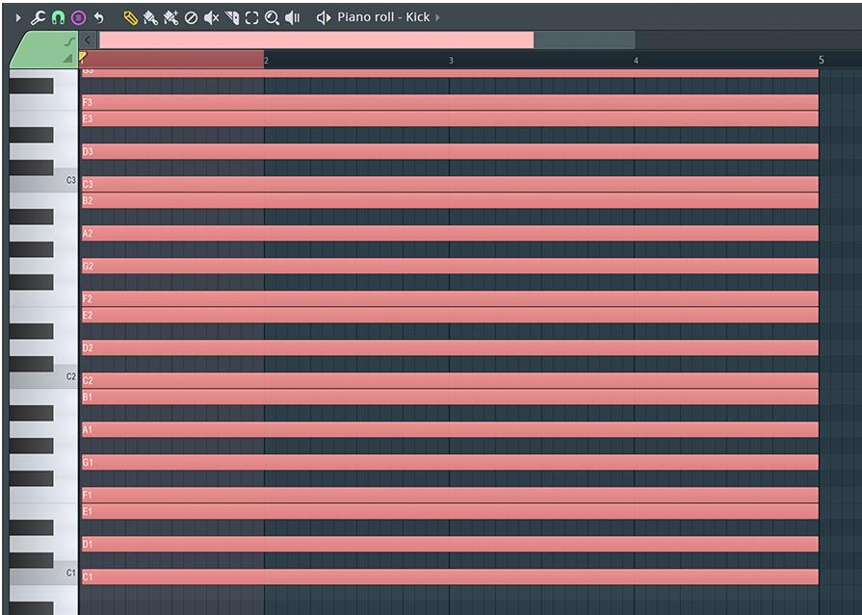Click the undo arrow icon
862x615 pixels.
[x=99, y=18]
